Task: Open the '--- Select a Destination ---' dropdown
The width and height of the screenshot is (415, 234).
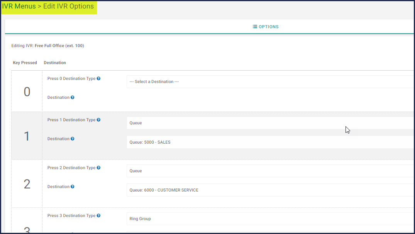Action: click(270, 82)
